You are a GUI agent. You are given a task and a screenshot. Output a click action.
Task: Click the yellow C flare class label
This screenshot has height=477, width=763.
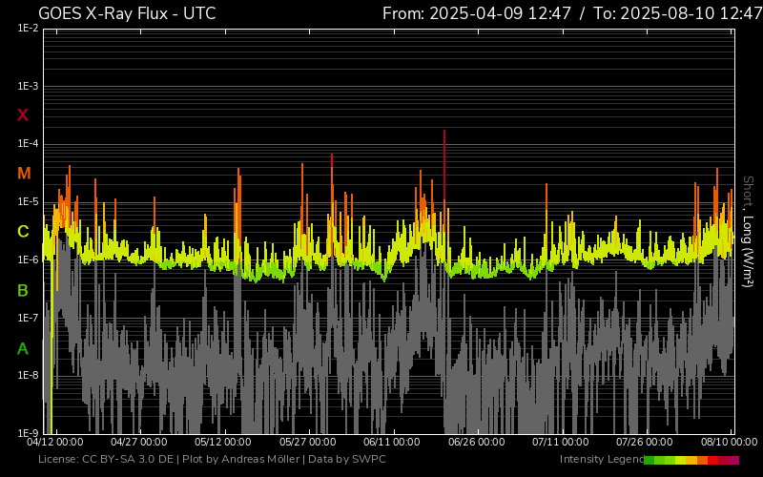(x=23, y=232)
